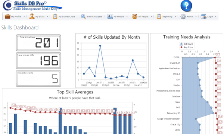The width and height of the screenshot is (224, 134).
Task: Click the My People ID card icon
Action: click(x=110, y=16)
